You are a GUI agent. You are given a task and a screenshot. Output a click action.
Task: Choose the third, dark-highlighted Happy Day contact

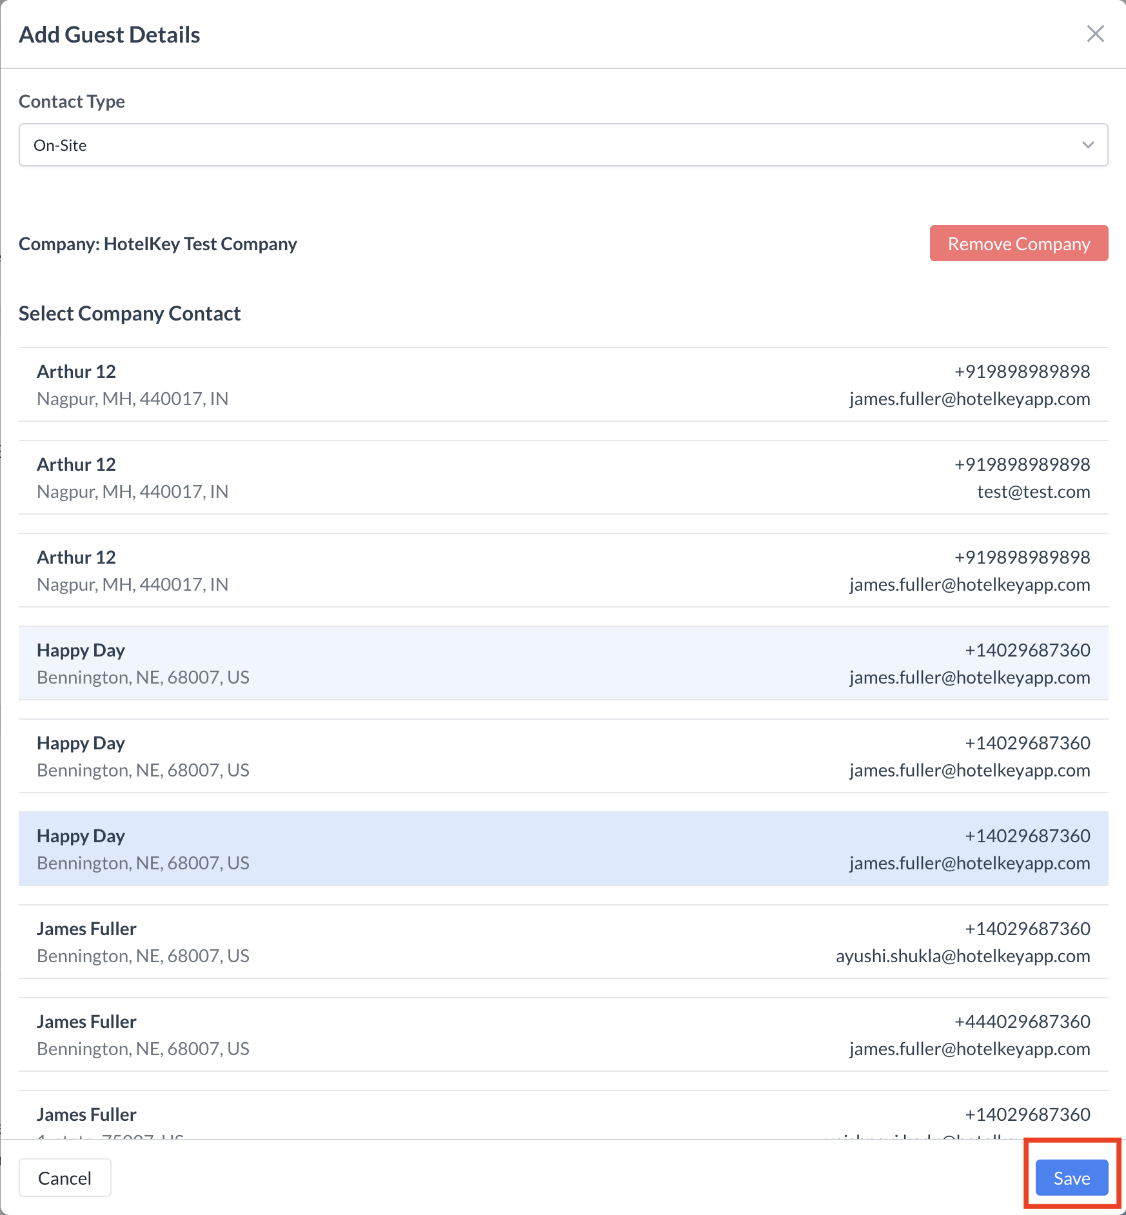tap(562, 849)
